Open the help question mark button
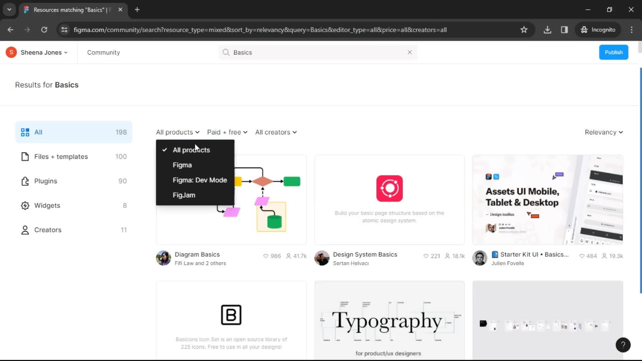Viewport: 642px width, 361px height. [623, 345]
